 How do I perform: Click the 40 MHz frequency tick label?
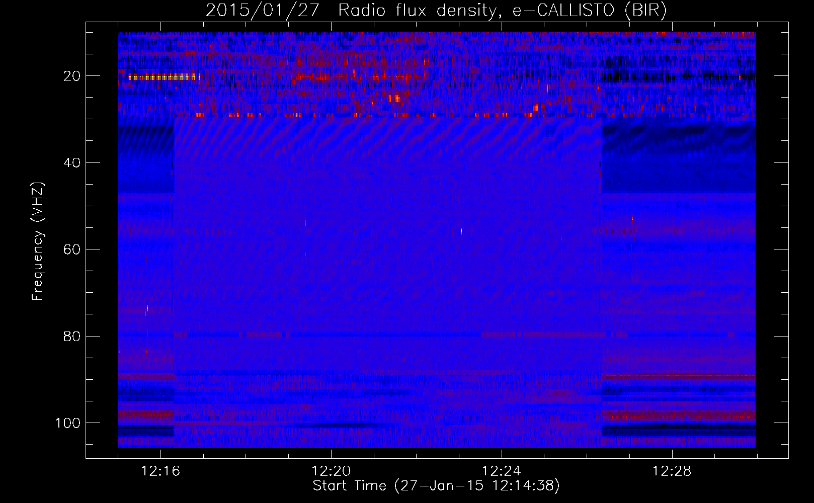coord(72,163)
